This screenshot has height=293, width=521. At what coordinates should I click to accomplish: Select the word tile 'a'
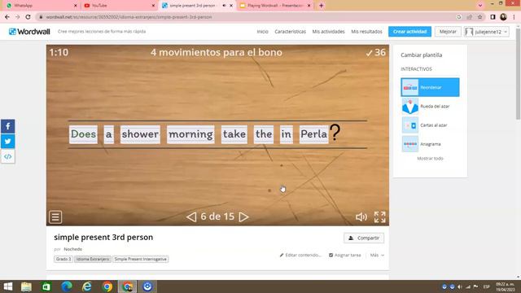(108, 134)
